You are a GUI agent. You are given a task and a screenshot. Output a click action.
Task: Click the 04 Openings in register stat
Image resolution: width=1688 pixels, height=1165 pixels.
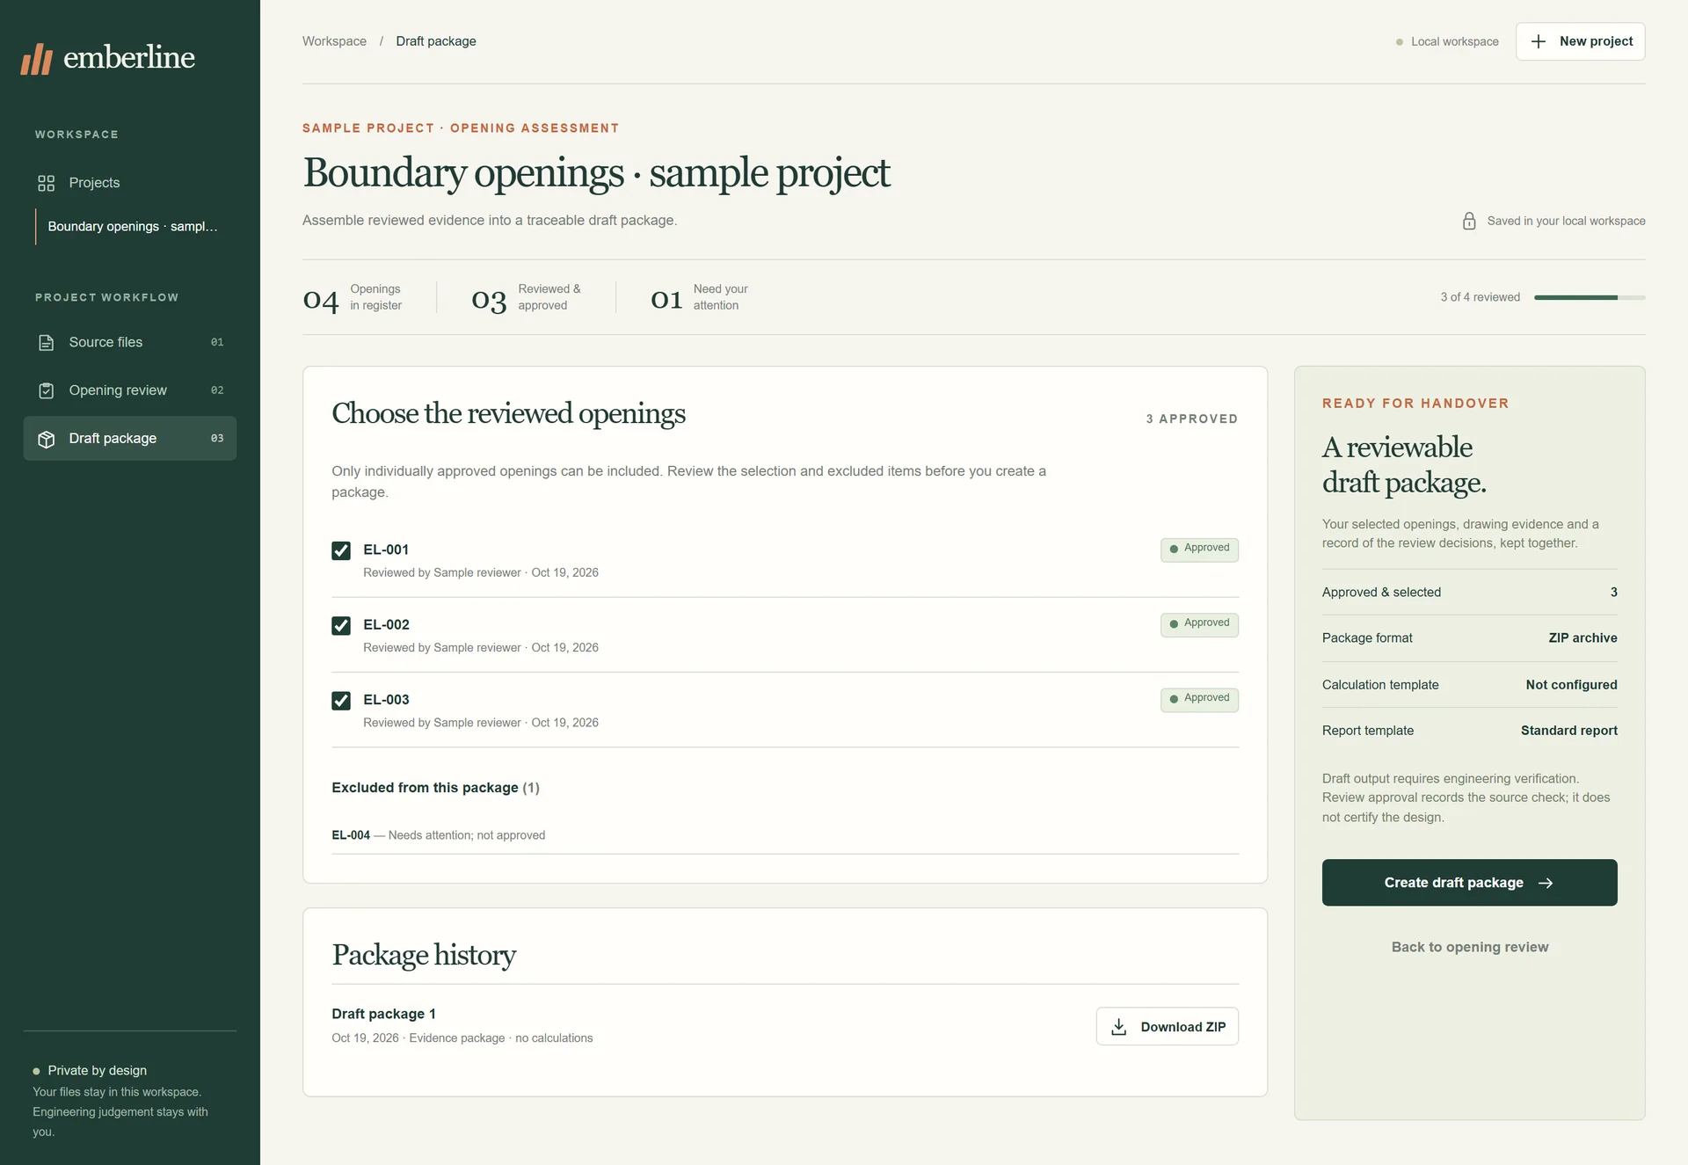(352, 298)
